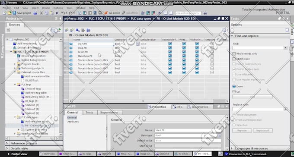This screenshot has height=157, width=294.
Task: Click the Replace all button
Action: pyautogui.click(x=263, y=131)
